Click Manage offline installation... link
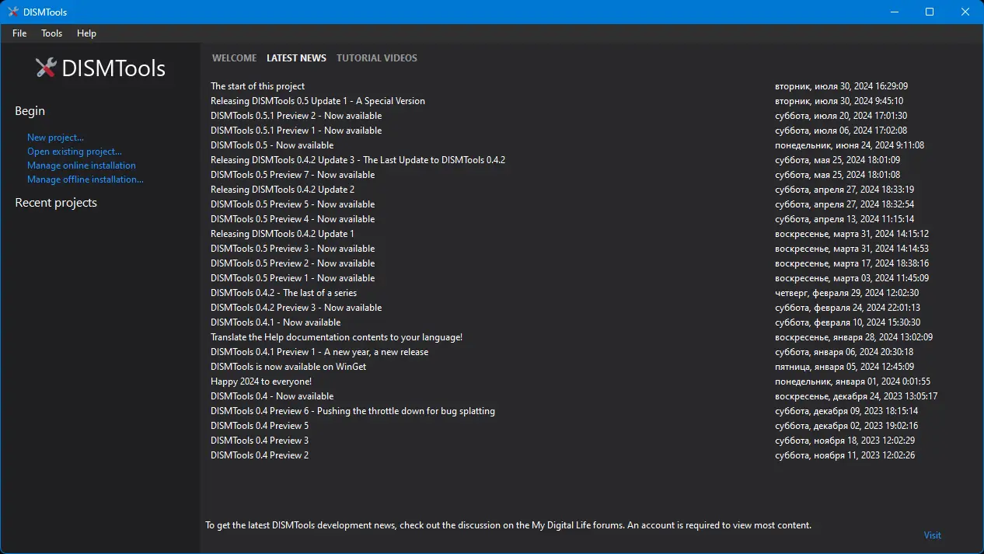Viewport: 984px width, 554px height. point(85,179)
